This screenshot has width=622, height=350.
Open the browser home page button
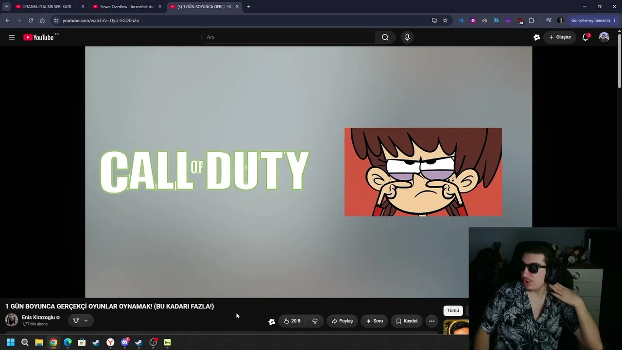(42, 20)
